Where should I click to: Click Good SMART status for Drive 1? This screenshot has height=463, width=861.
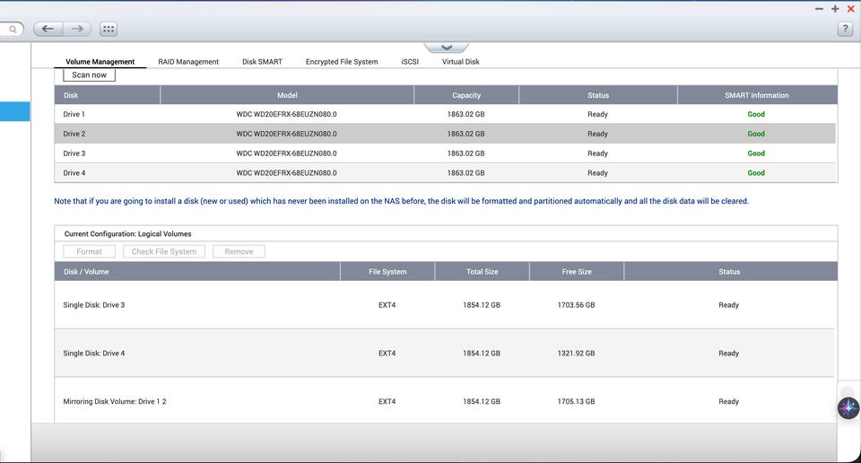tap(756, 115)
